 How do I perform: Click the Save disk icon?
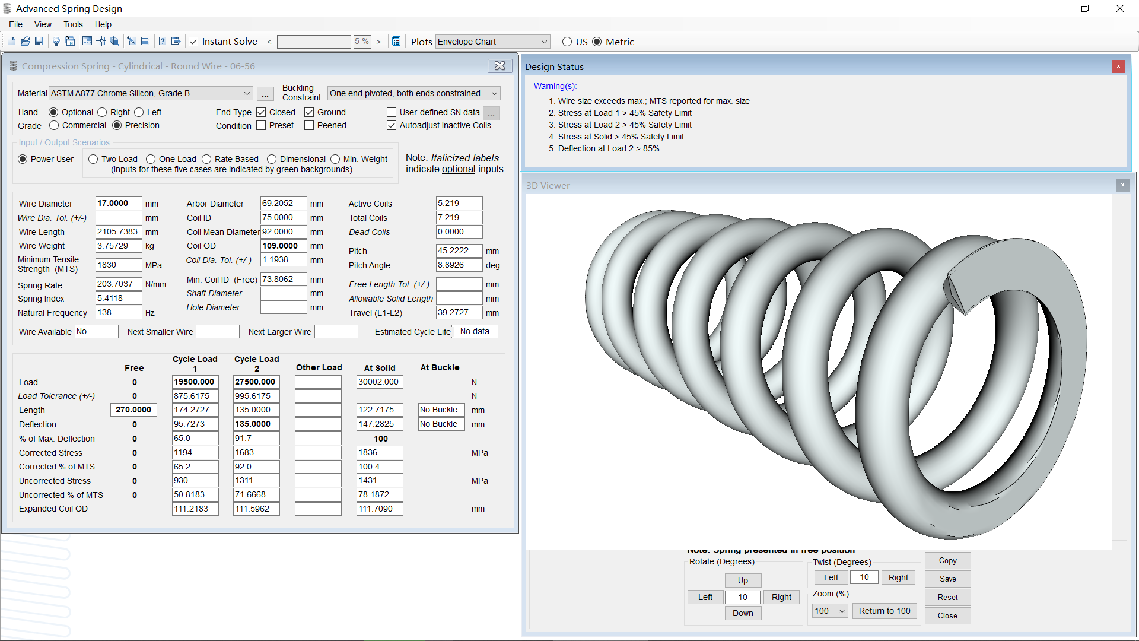[39, 42]
